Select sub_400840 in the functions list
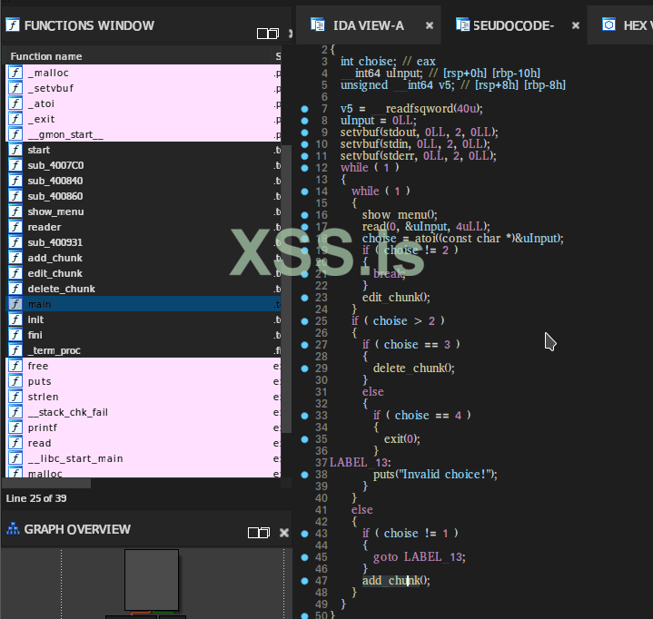 (143, 181)
